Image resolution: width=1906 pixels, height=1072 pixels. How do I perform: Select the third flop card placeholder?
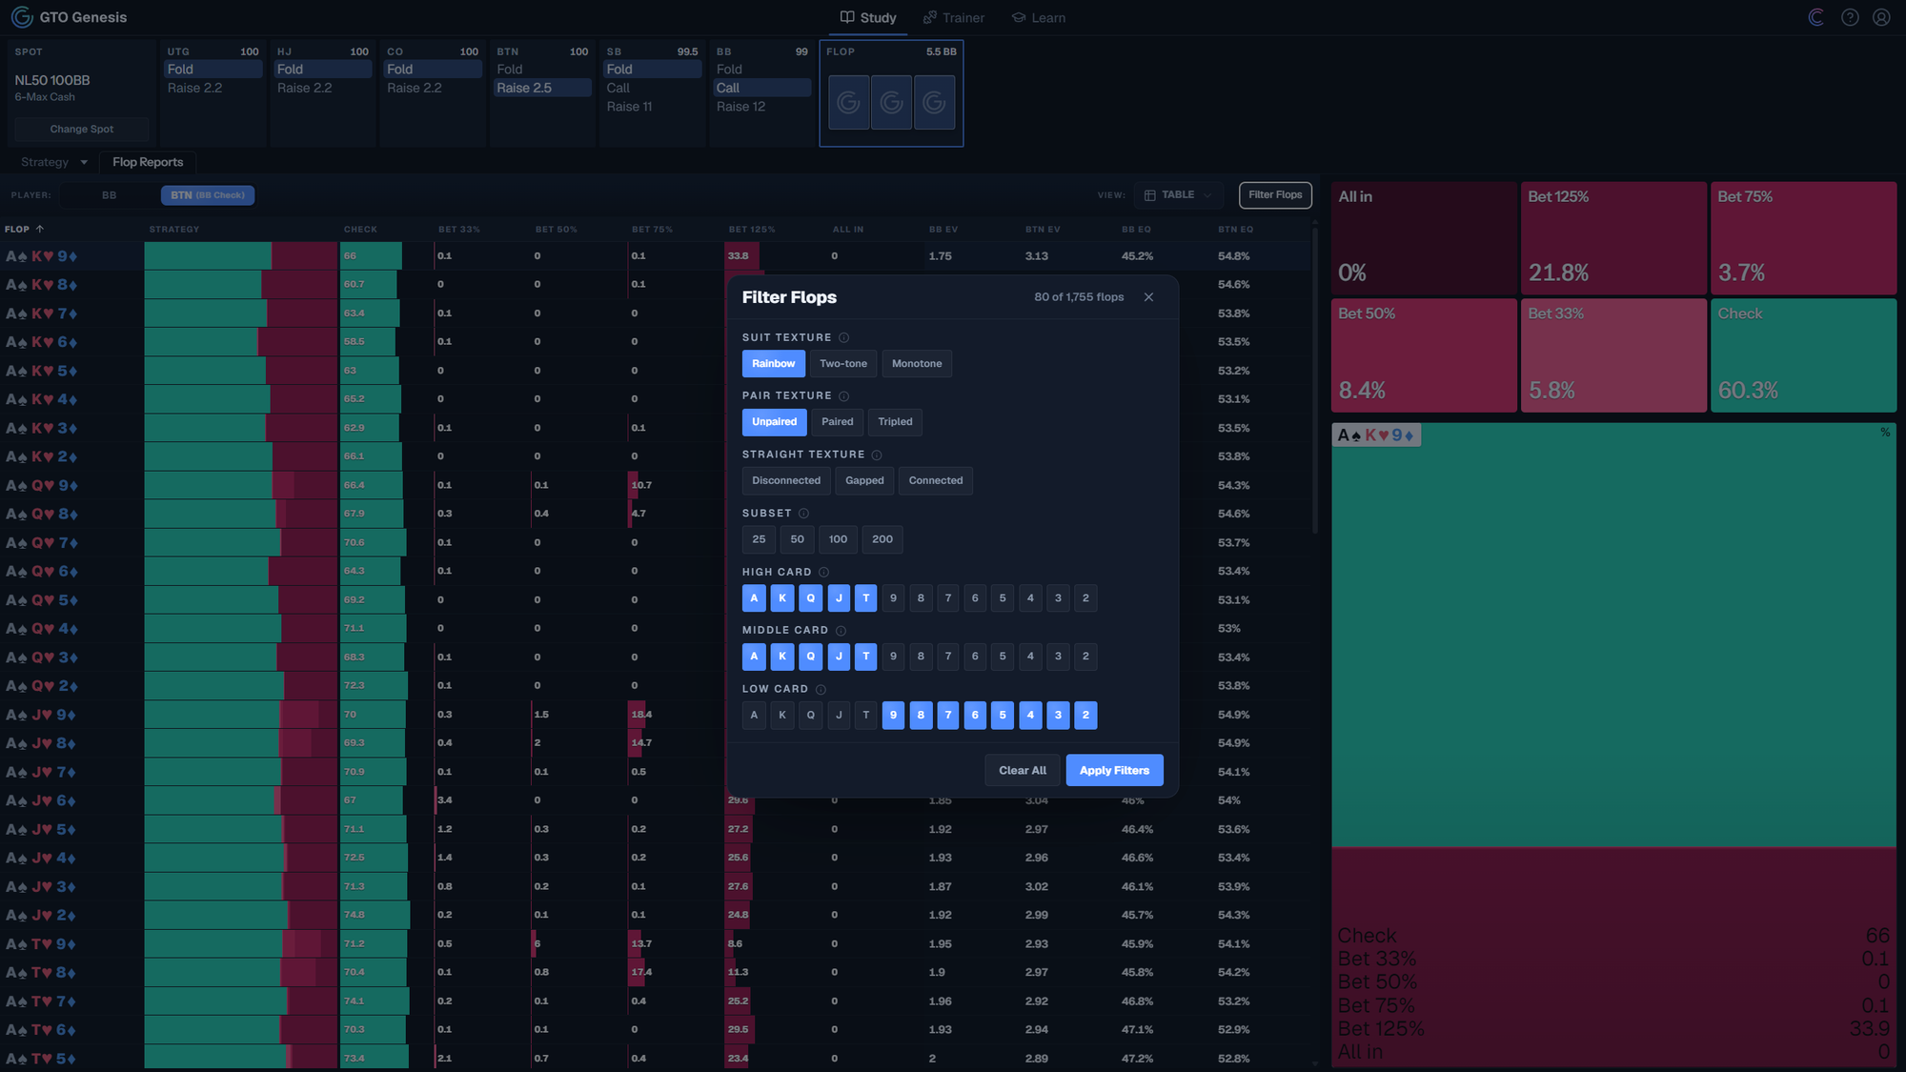tap(934, 102)
